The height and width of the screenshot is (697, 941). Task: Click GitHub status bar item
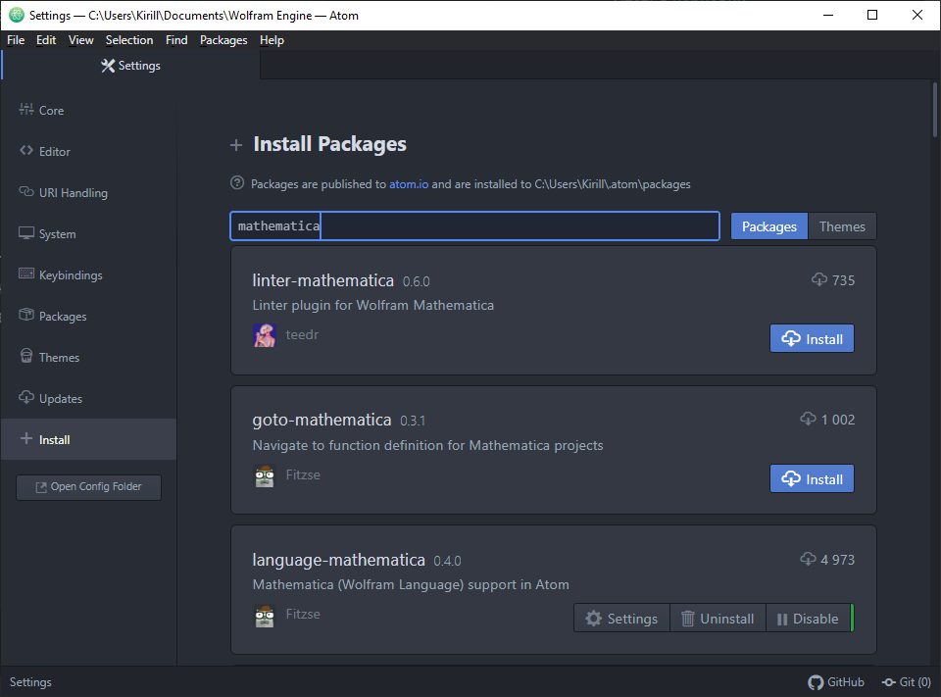pyautogui.click(x=836, y=682)
